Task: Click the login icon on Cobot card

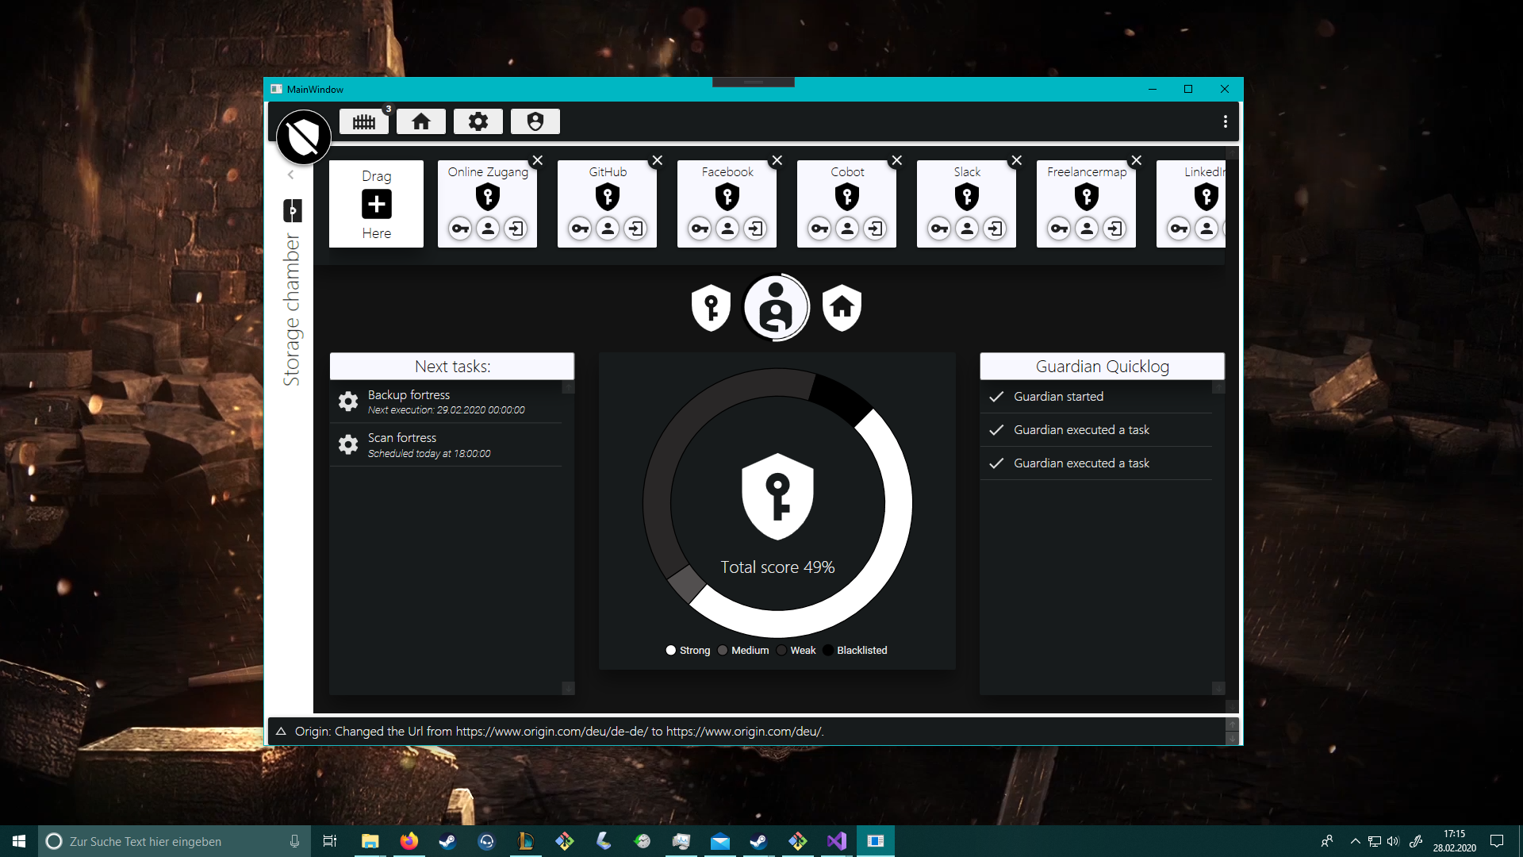Action: (x=876, y=229)
